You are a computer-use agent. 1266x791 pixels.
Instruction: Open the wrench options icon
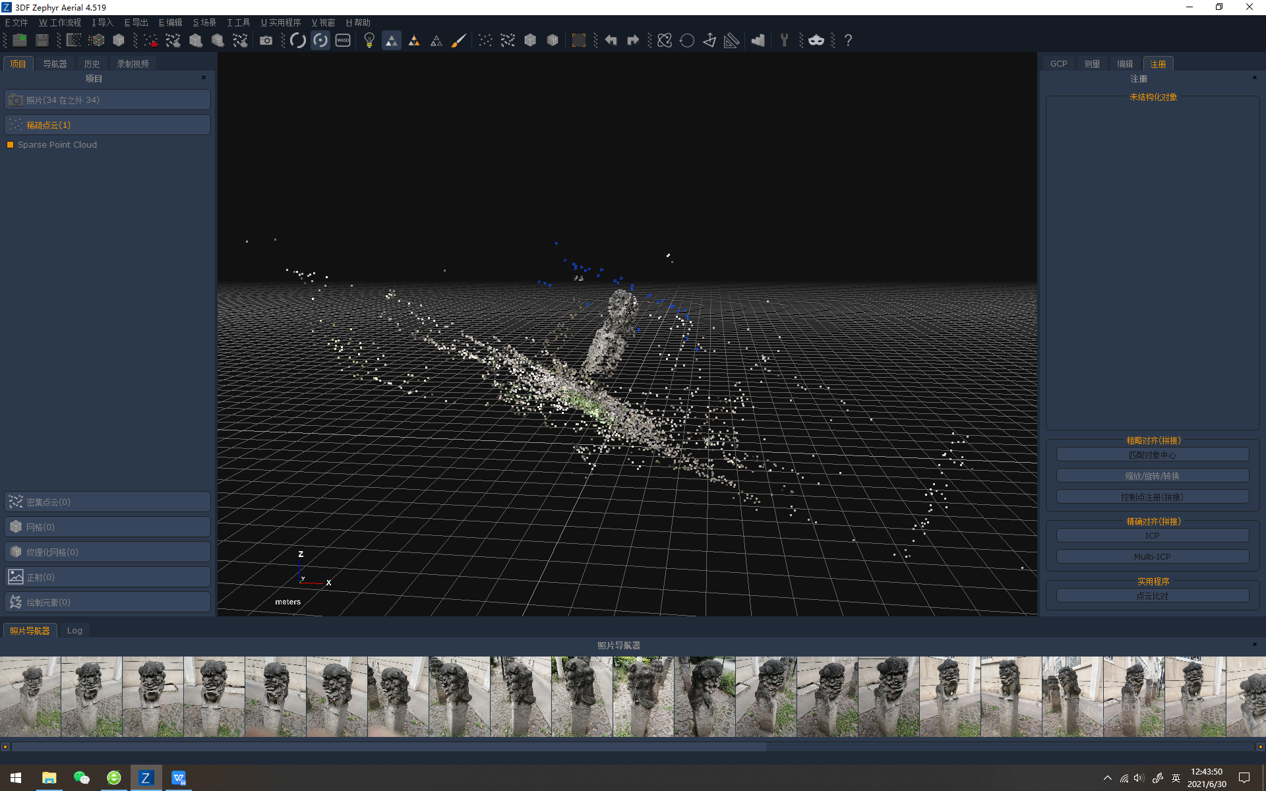pos(784,41)
